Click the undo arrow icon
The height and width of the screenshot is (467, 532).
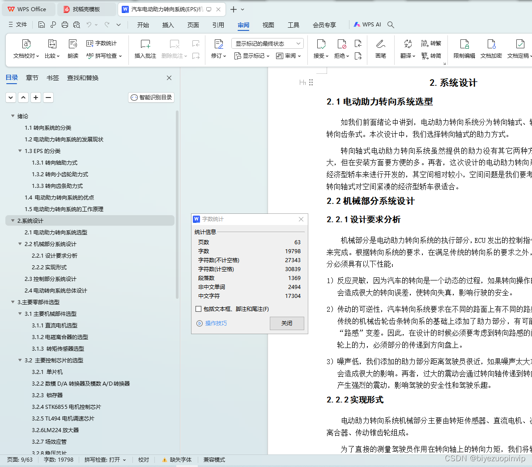89,25
